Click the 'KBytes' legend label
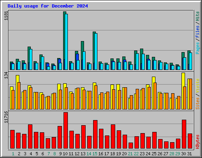The width and height of the screenshot is (202, 158). (198, 142)
